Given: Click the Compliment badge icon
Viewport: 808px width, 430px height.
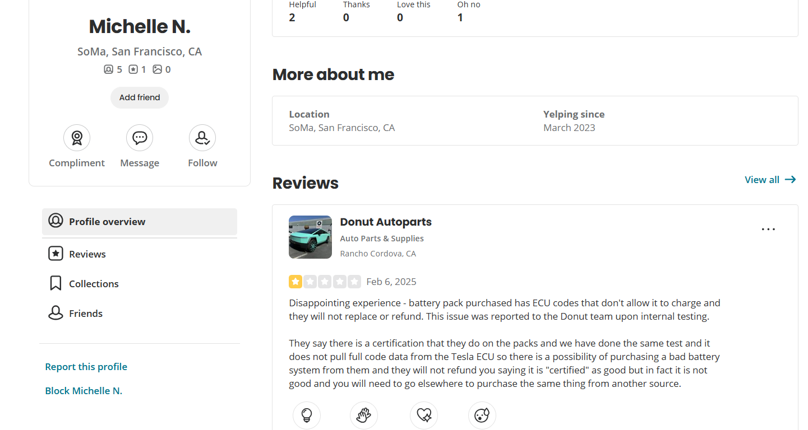Looking at the screenshot, I should tap(77, 138).
